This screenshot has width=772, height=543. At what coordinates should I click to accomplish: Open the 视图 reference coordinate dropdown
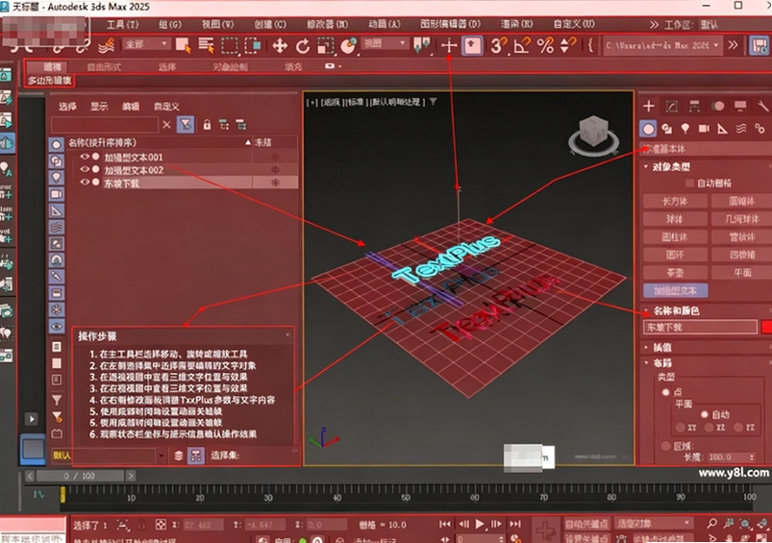[x=385, y=43]
